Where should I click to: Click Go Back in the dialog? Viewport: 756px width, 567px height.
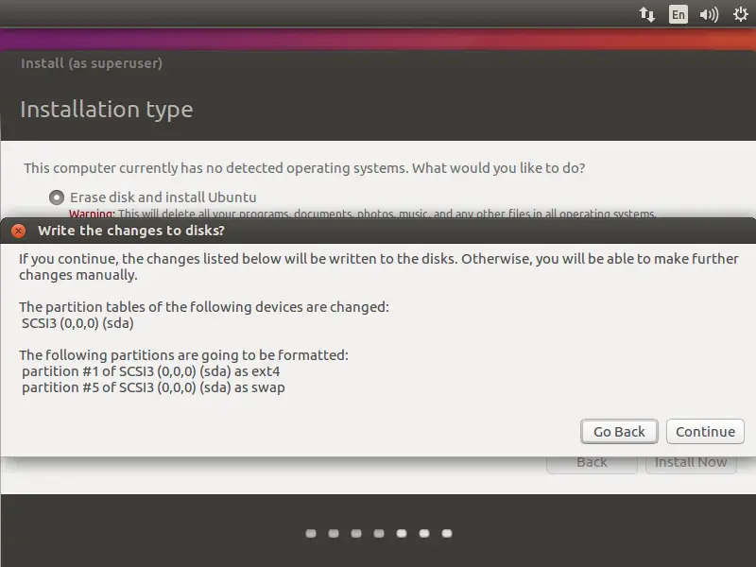[619, 432]
